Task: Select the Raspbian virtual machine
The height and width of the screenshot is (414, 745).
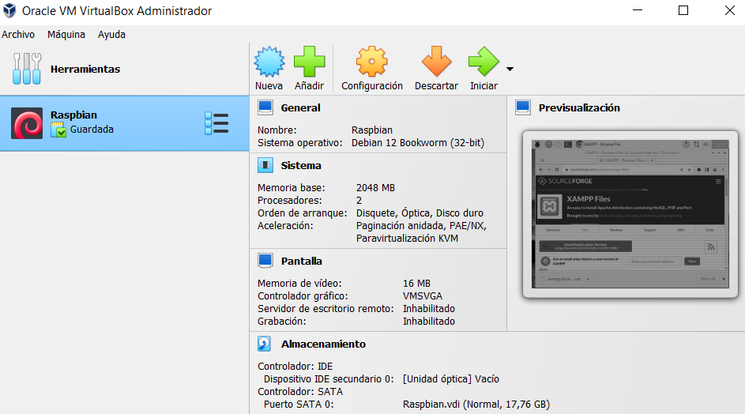Action: pos(124,123)
